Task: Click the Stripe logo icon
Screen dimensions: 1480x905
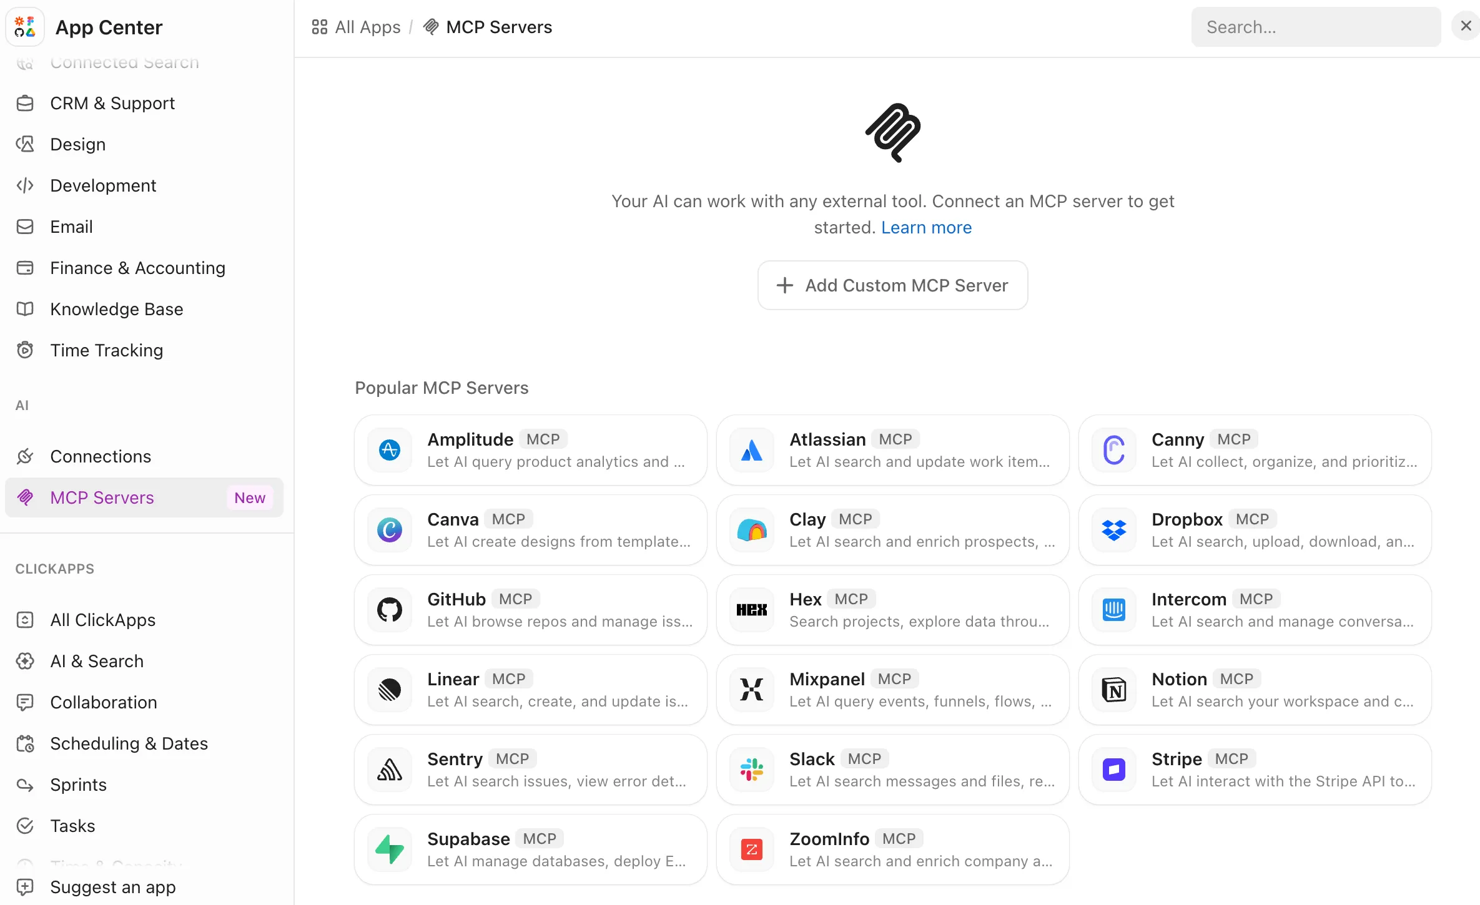Action: (1114, 770)
